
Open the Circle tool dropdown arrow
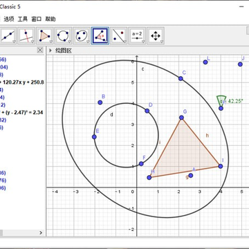pyautogui.click(x=69, y=42)
